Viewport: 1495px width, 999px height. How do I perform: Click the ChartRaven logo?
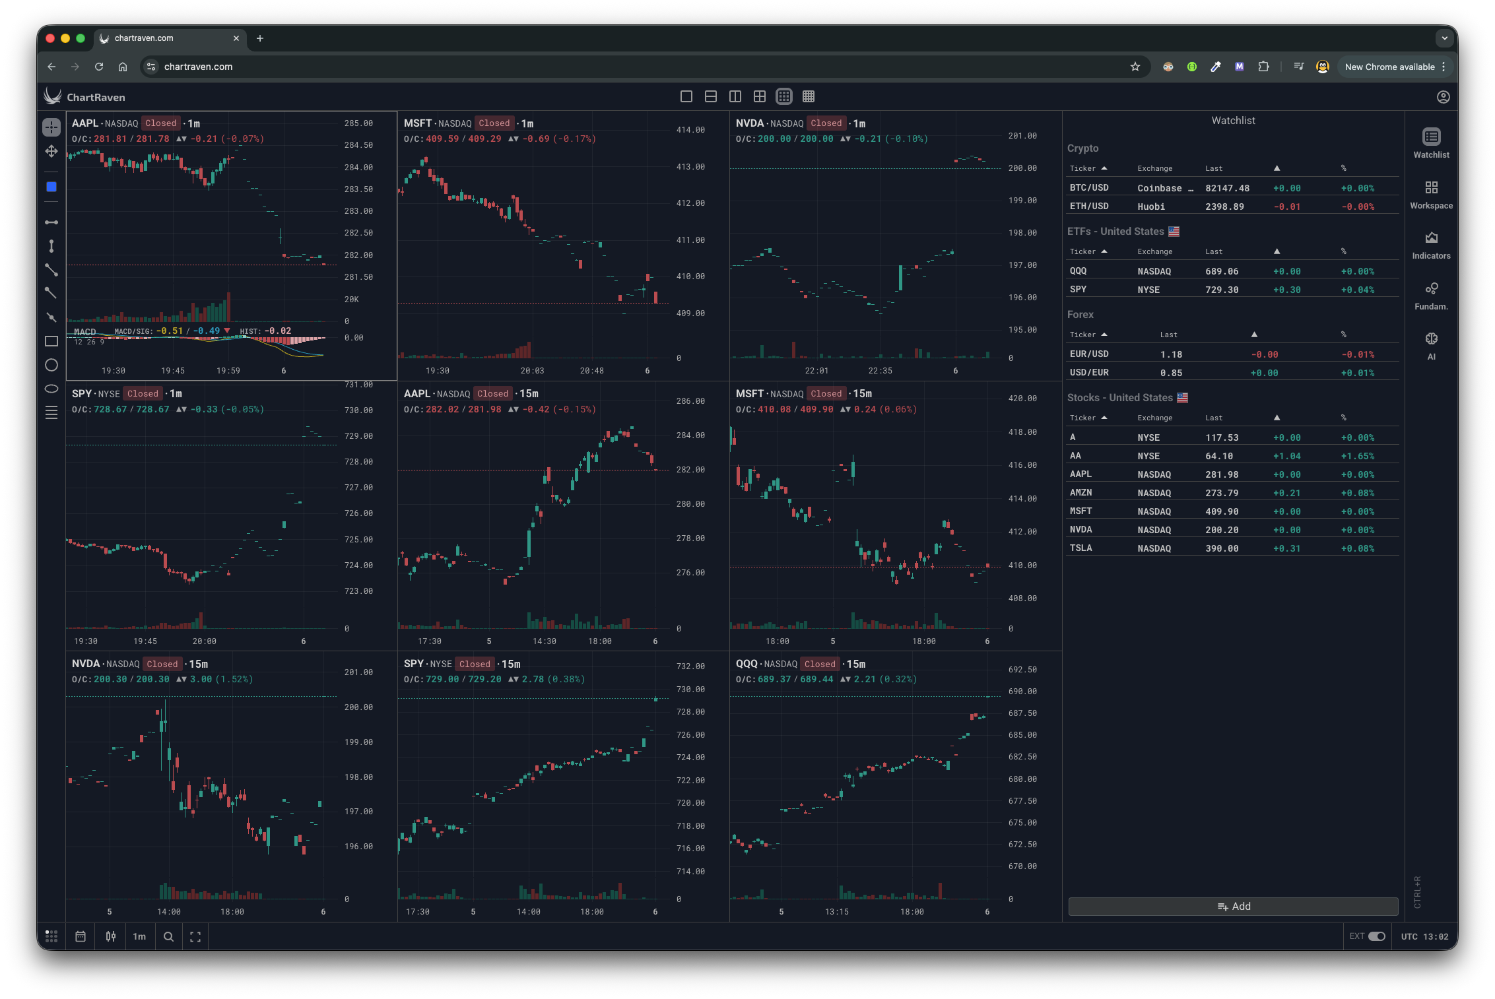[x=84, y=97]
